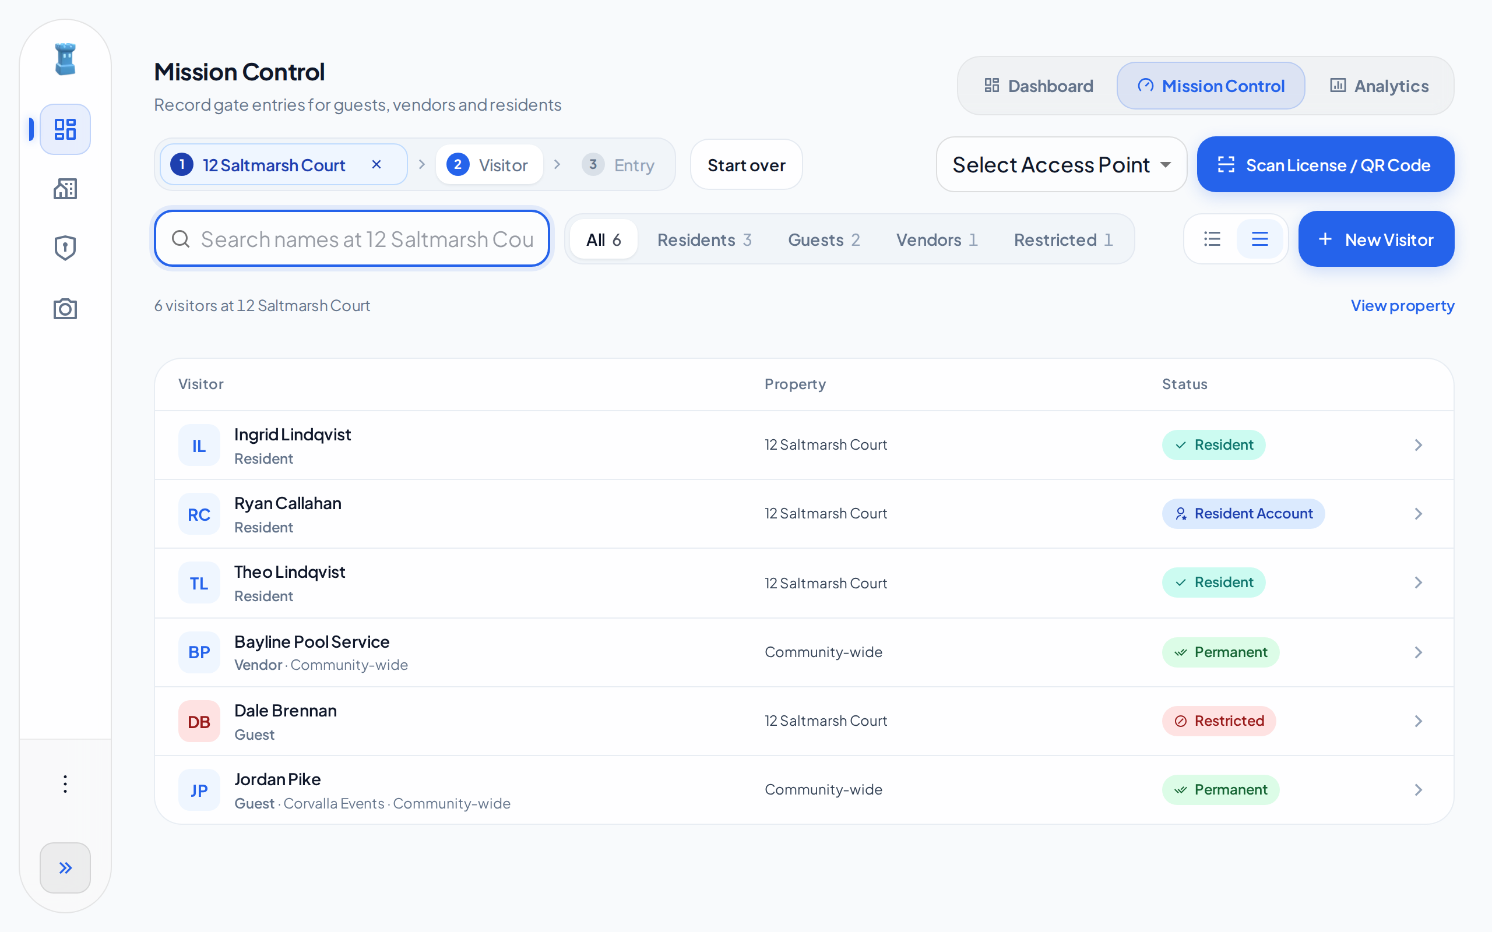Viewport: 1492px width, 932px height.
Task: Select the 12 Saltmarsh Court step chip
Action: [x=284, y=165]
